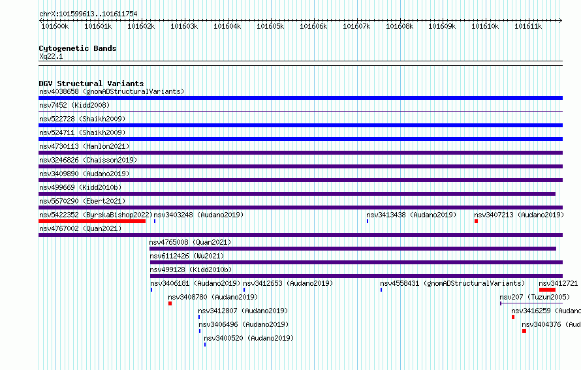Click the Cytogenetic Bands track title
The height and width of the screenshot is (370, 581).
[x=78, y=48]
